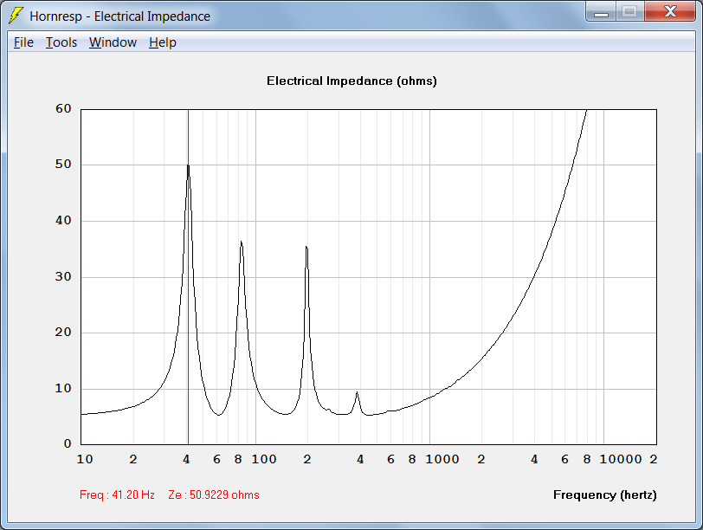Viewport: 703px width, 530px height.
Task: Click the red frequency cursor line
Action: pos(189,277)
